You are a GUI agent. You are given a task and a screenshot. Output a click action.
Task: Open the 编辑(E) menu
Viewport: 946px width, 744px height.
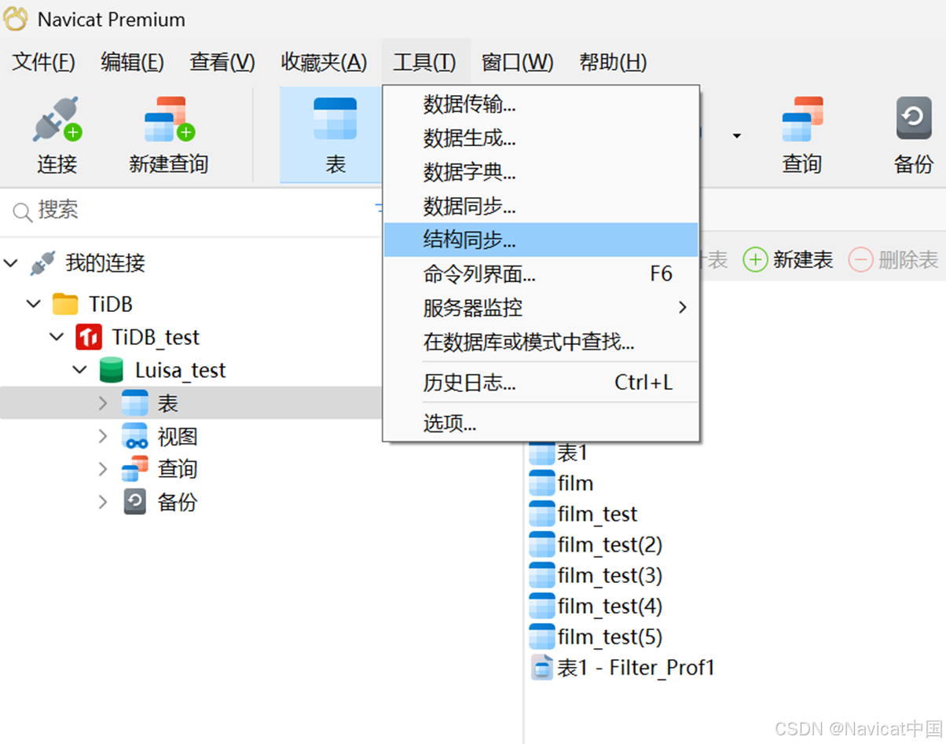tap(132, 62)
